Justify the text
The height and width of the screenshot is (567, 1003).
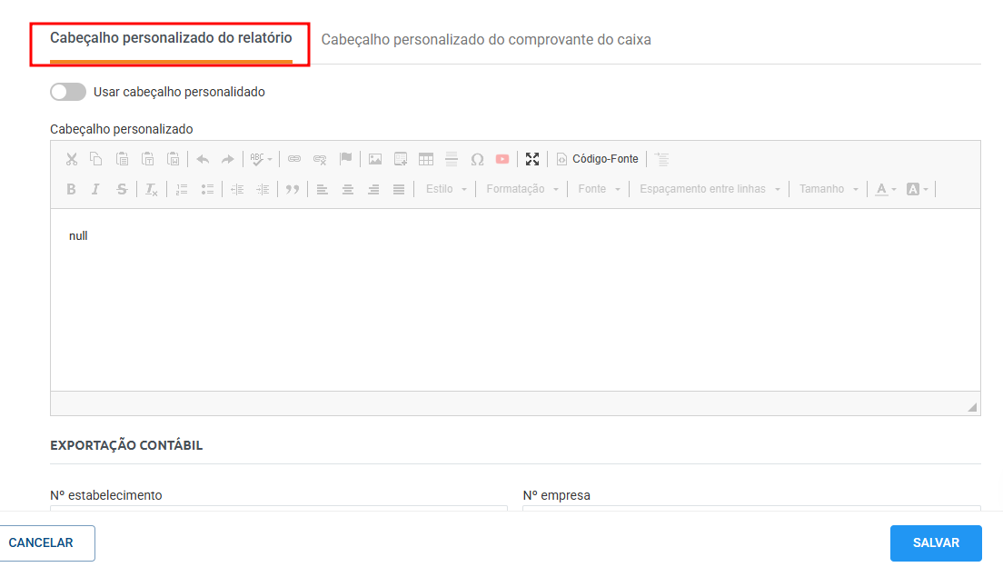pos(399,189)
